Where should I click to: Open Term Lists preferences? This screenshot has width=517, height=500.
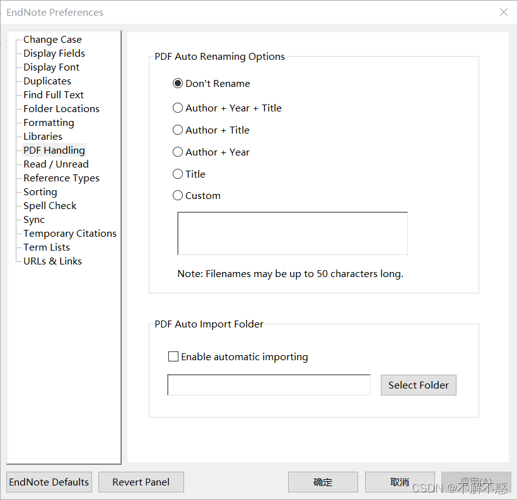(47, 247)
